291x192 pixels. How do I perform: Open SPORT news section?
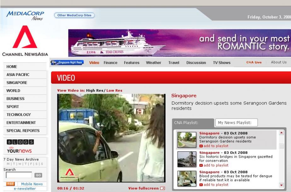pos(25,107)
